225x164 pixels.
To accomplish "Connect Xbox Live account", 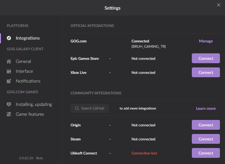I will tap(206, 72).
